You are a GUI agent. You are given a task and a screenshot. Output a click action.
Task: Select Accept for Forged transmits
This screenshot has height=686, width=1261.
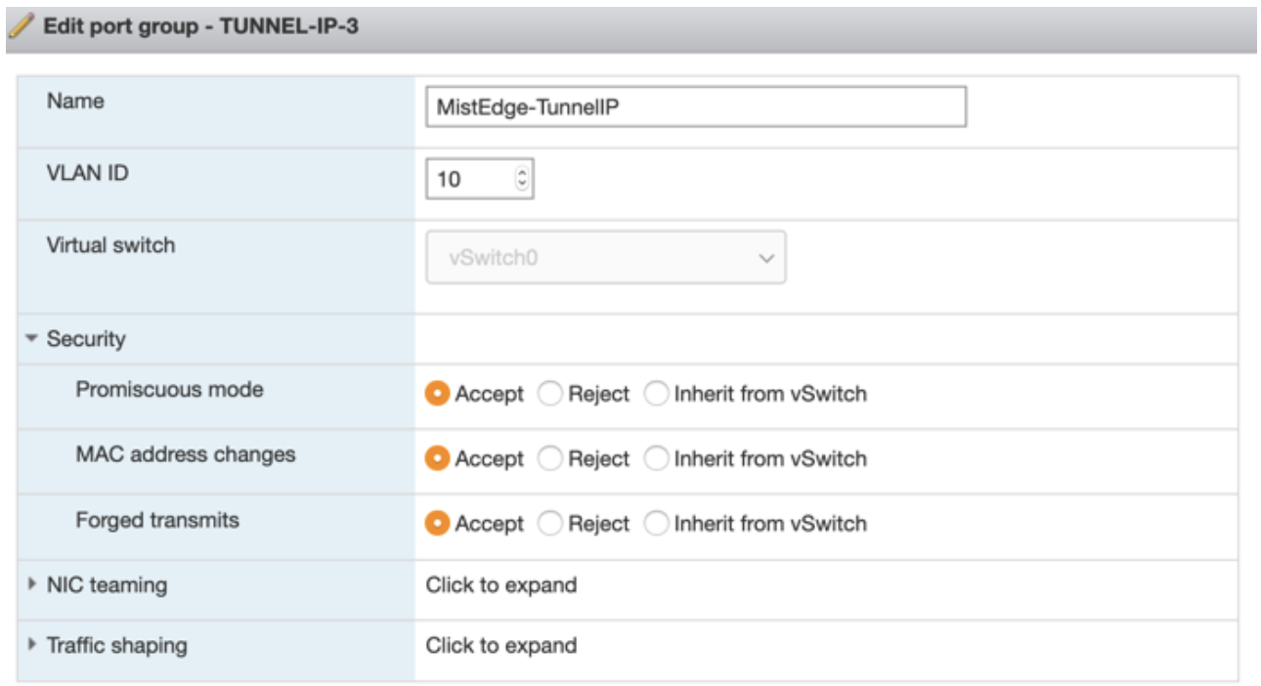pyautogui.click(x=439, y=524)
